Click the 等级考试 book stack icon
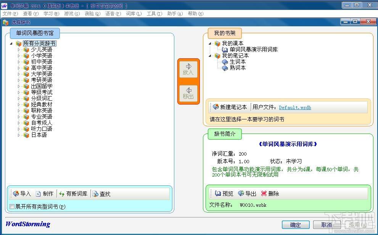The image size is (378, 235). click(26, 92)
